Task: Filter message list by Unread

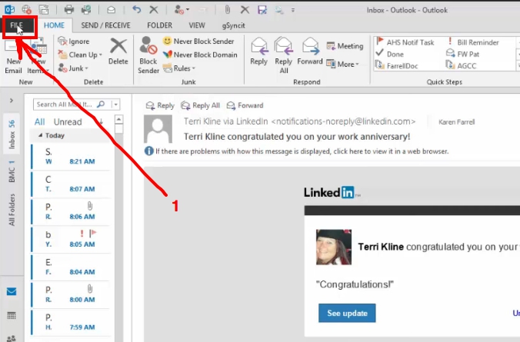Action: point(68,122)
